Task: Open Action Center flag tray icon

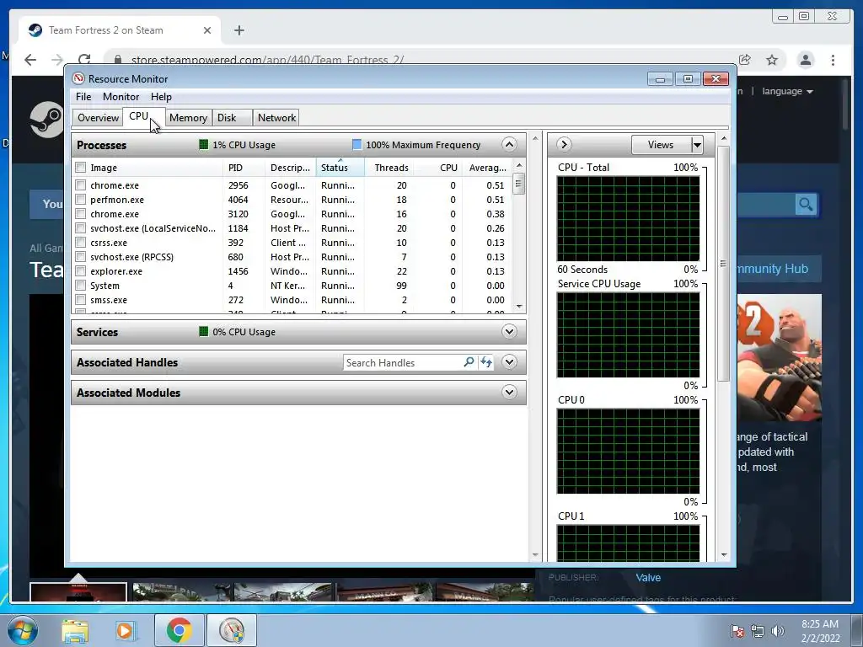Action: 737,631
